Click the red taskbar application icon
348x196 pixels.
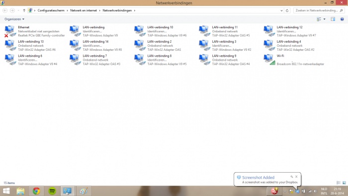tap(274, 191)
